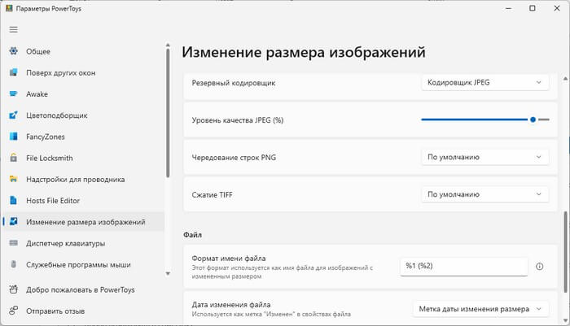Click the PowerToys app icon in title bar

[9, 8]
